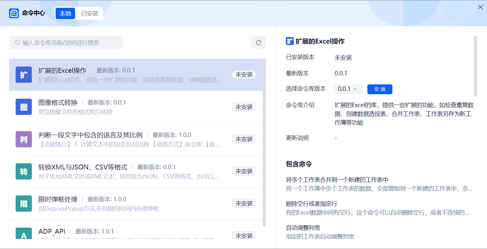Click the 图 icon for 图像格式转换
This screenshot has width=487, height=249.
click(x=24, y=107)
